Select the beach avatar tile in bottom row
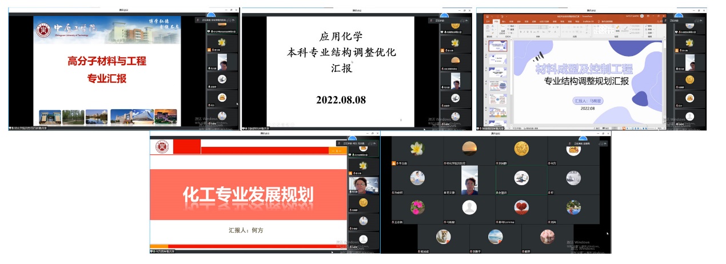Viewport: 726px width, 264px height. 495,236
